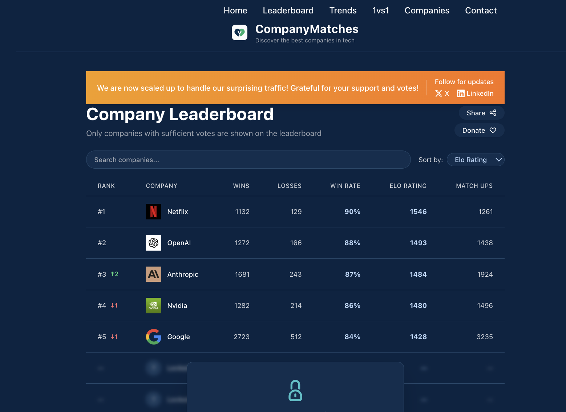Go to Home in the navigation

point(235,11)
